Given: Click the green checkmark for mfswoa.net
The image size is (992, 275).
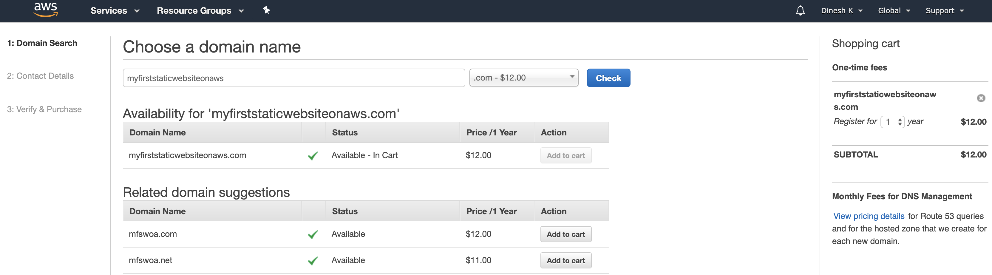Looking at the screenshot, I should coord(313,261).
